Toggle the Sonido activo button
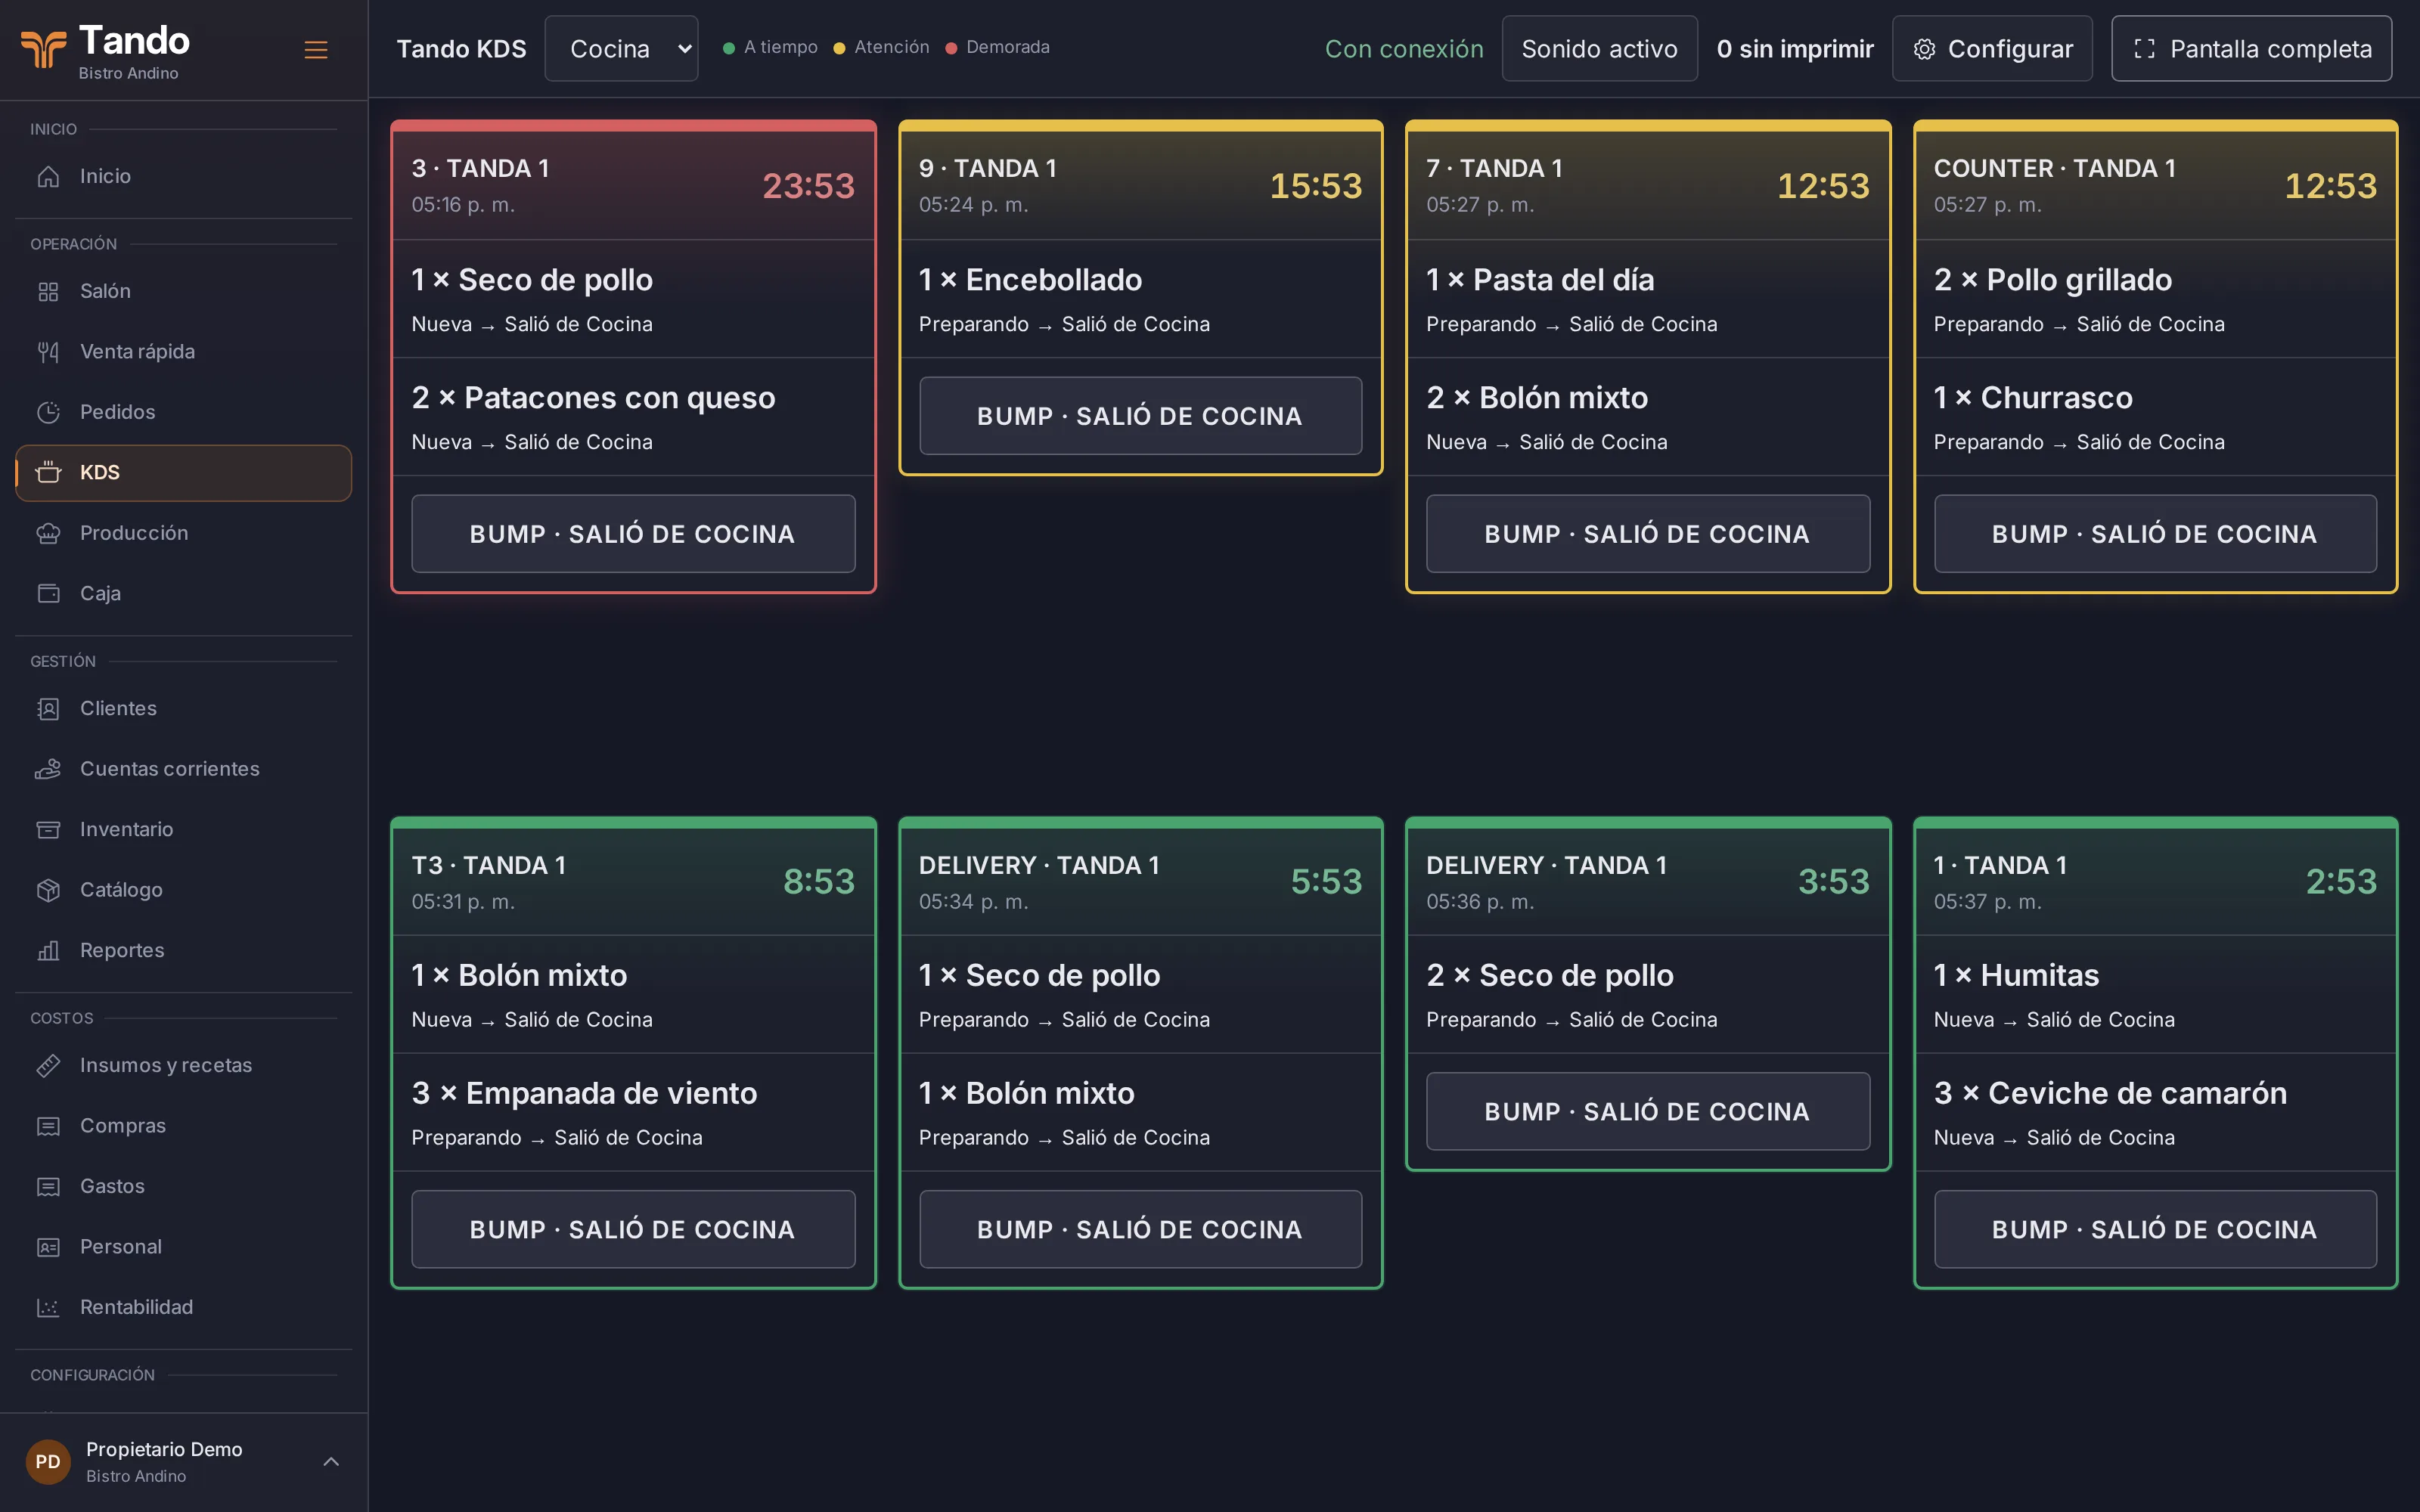The image size is (2420, 1512). click(1599, 48)
